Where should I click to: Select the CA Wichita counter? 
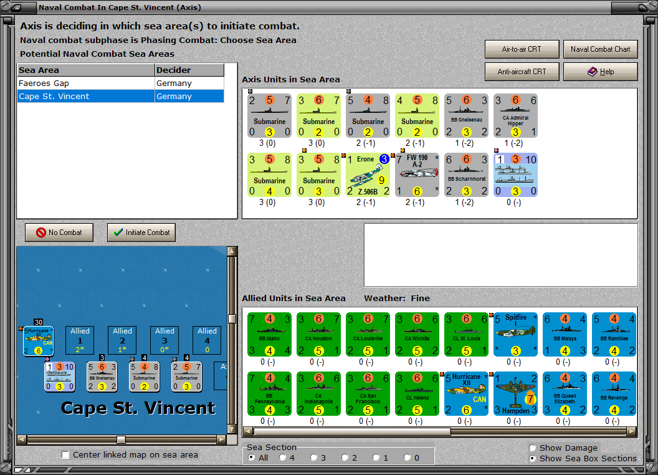tap(417, 334)
